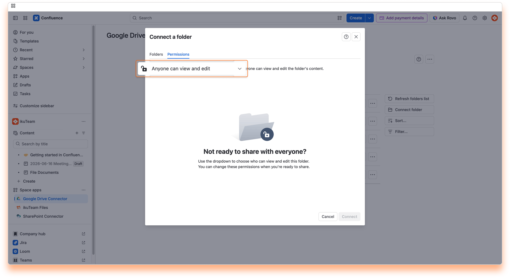
Task: Open File Documents page
Action: (44, 172)
